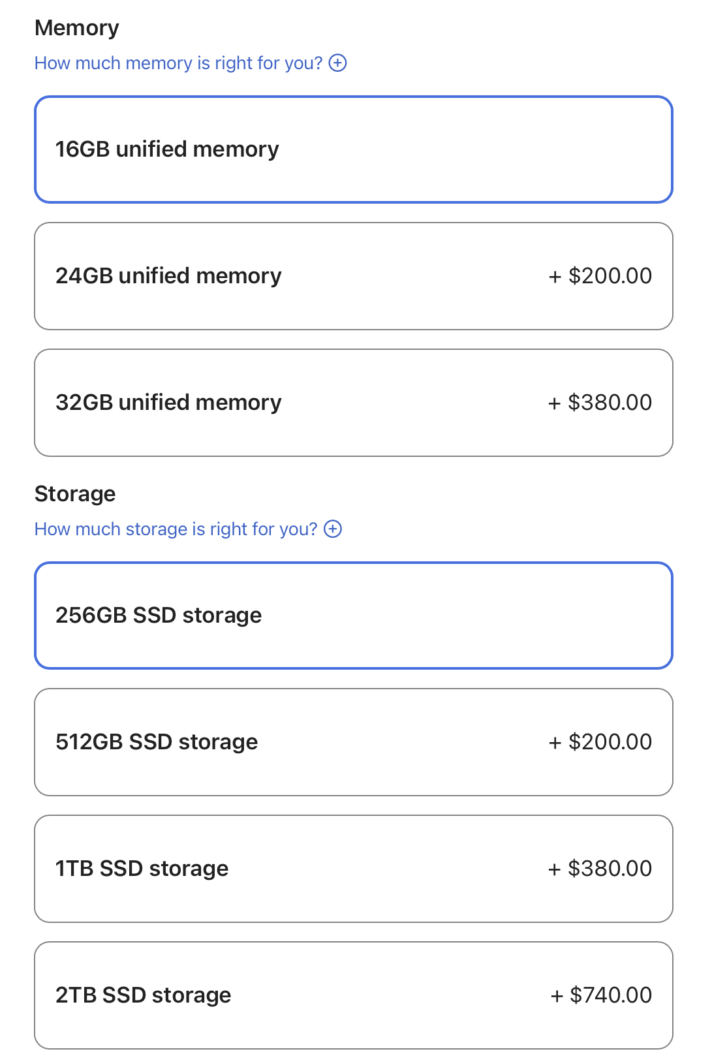Screen dimensions: 727x1060
Task: Click the plus icon beside the storage help link
Action: click(x=333, y=529)
